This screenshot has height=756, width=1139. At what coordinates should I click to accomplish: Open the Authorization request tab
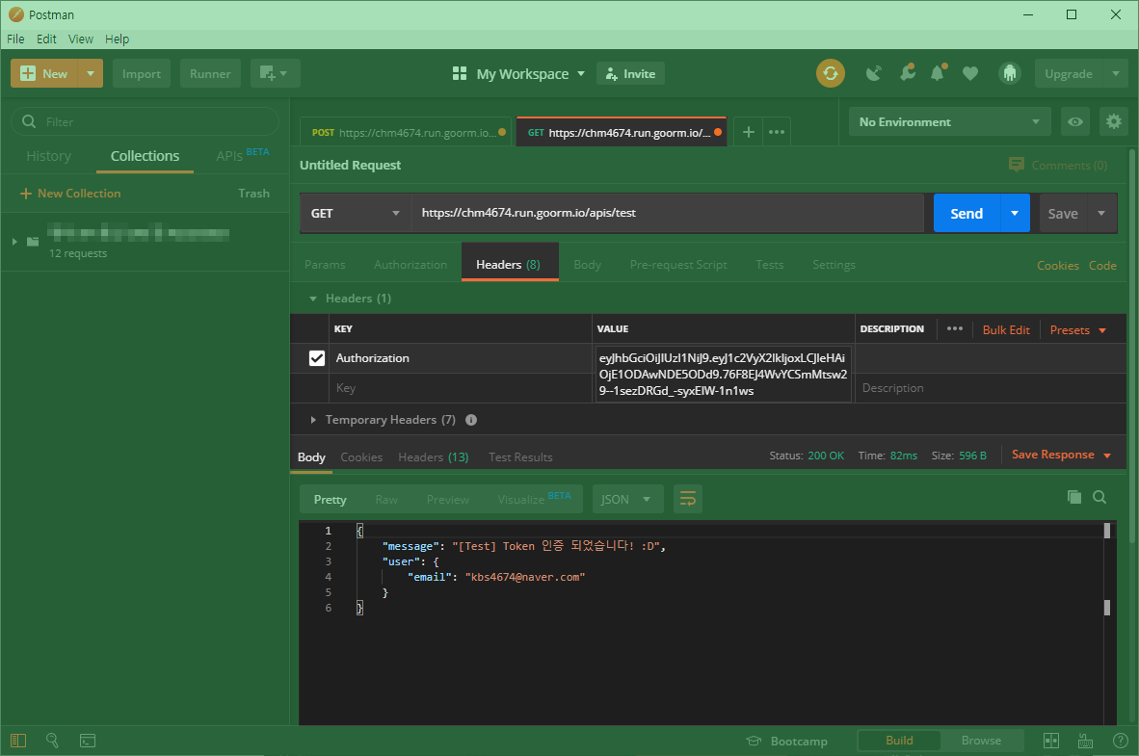pyautogui.click(x=411, y=264)
